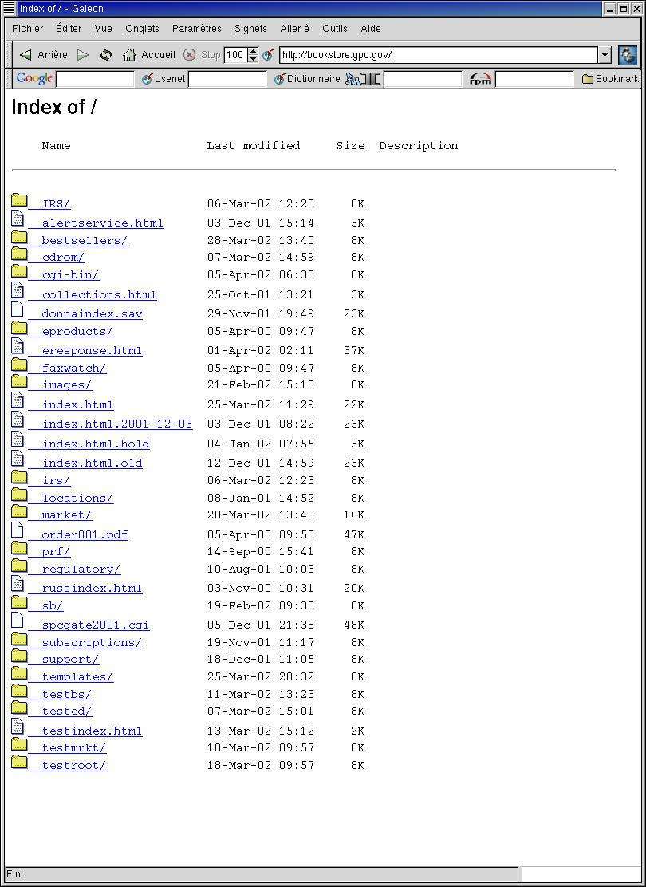The width and height of the screenshot is (646, 887).
Task: Click the Dictionnaire smart bookmark icon
Action: click(279, 79)
